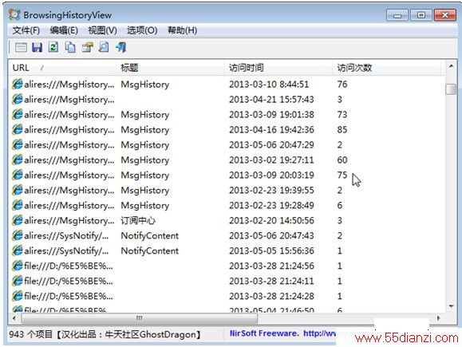
Task: Sort by the 访问时间 column header
Action: point(278,68)
